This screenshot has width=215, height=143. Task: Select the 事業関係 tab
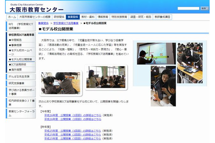click(x=73, y=17)
